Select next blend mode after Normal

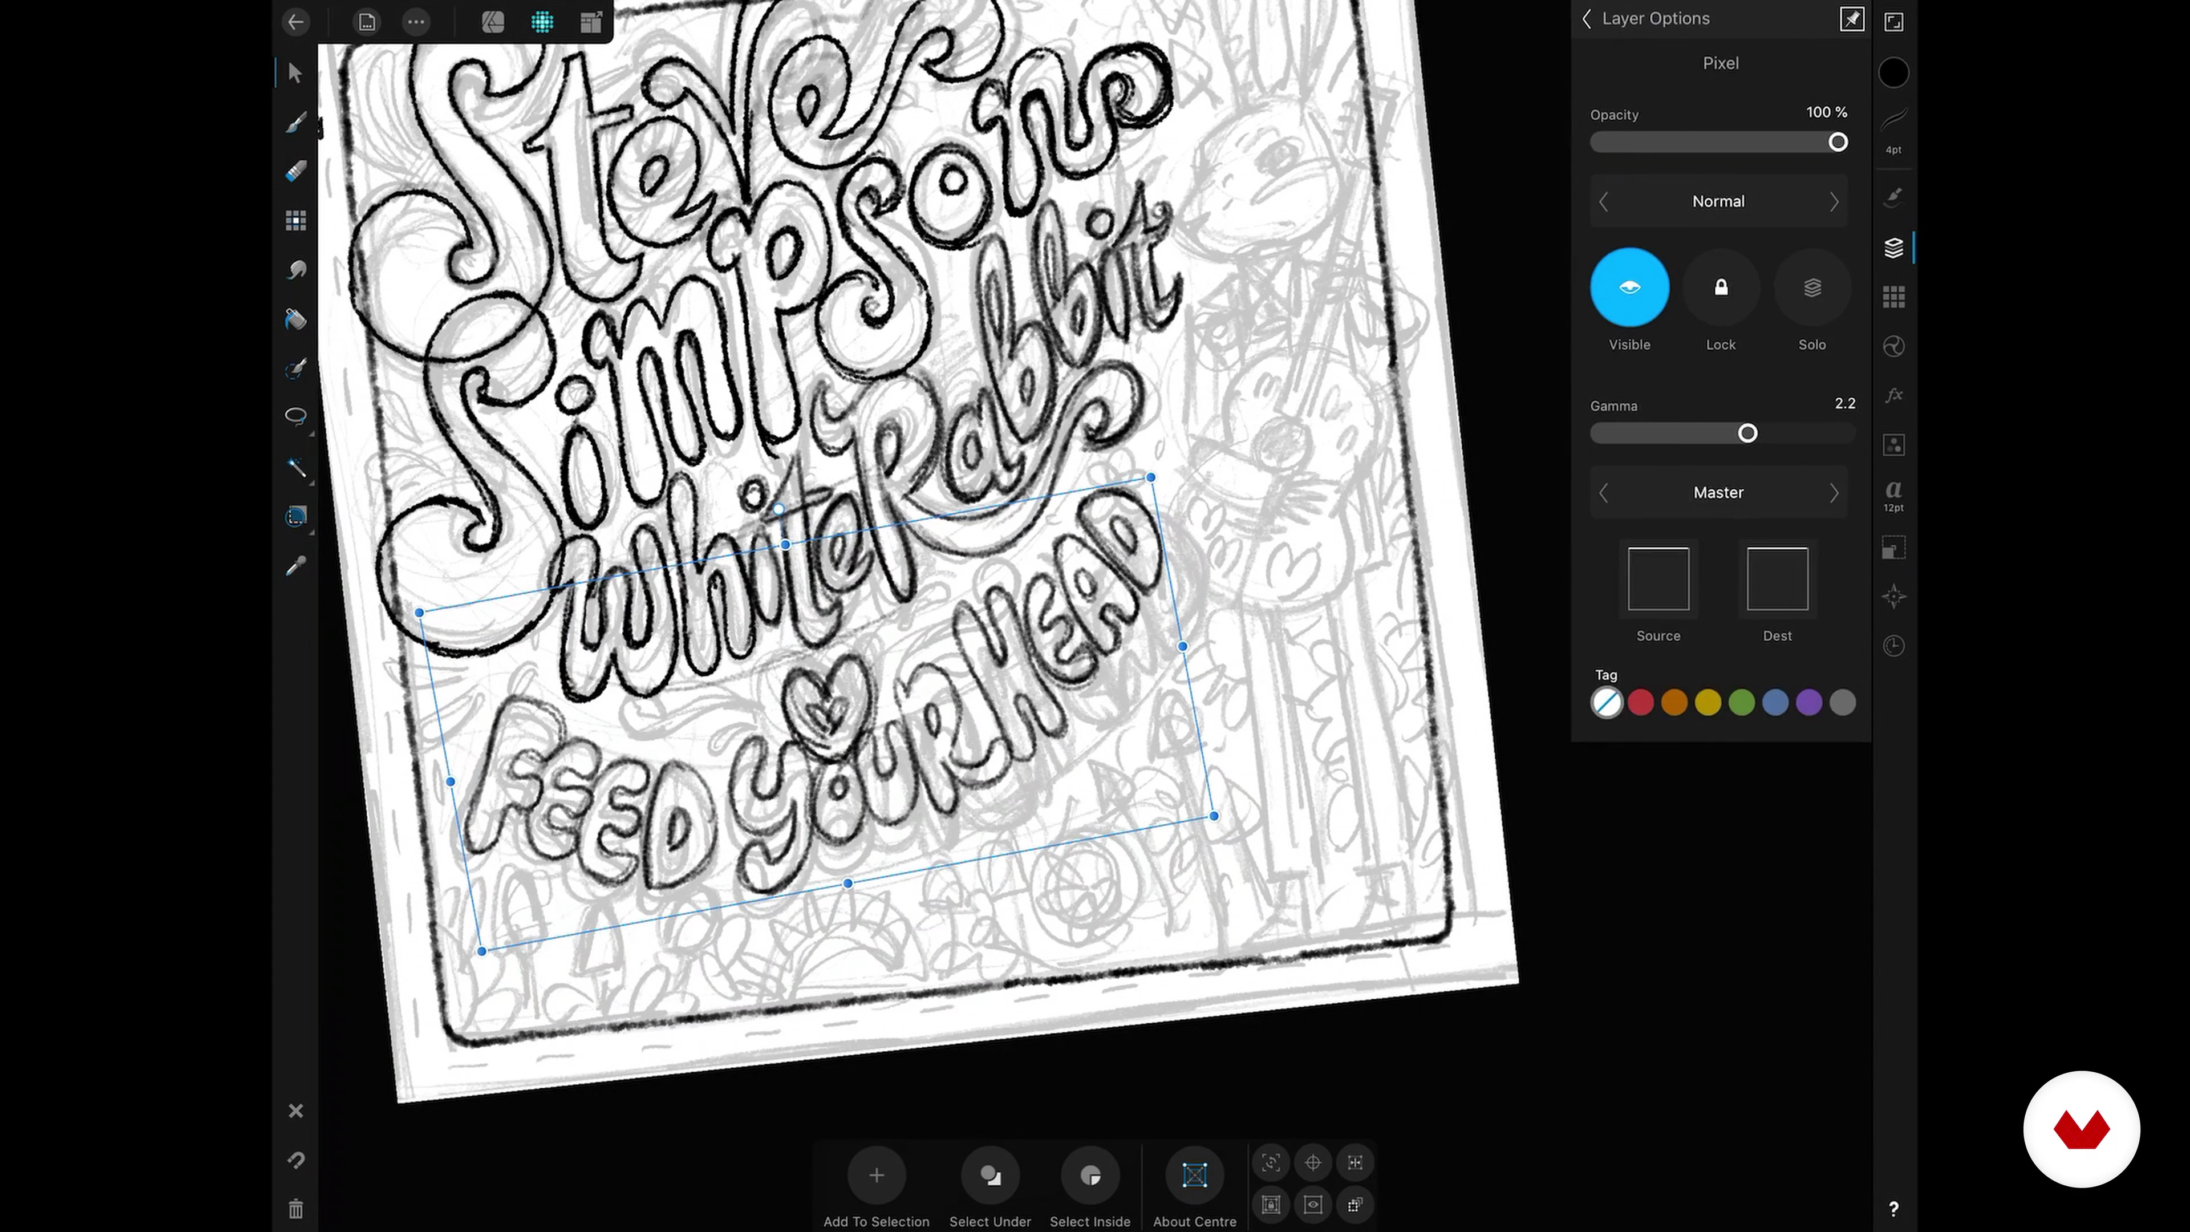[1834, 201]
